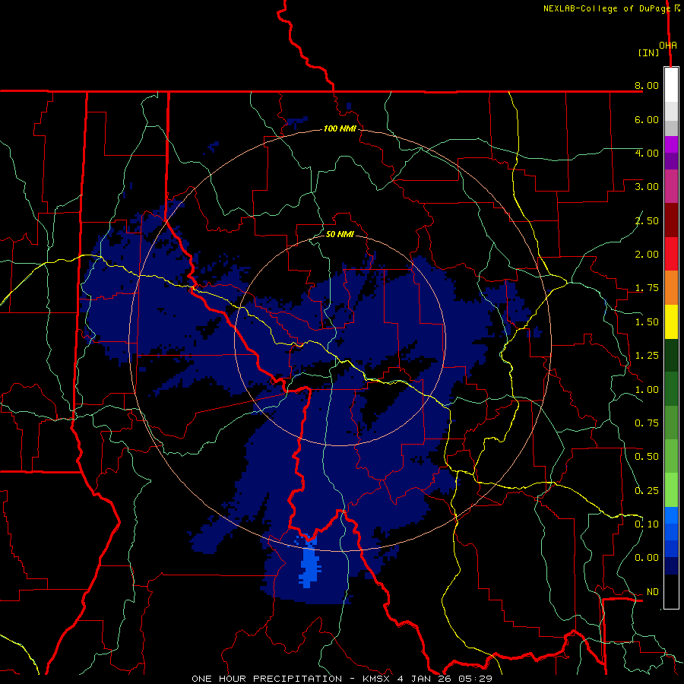This screenshot has height=684, width=684.
Task: Click the 1.50 legend value
Action: click(x=647, y=322)
